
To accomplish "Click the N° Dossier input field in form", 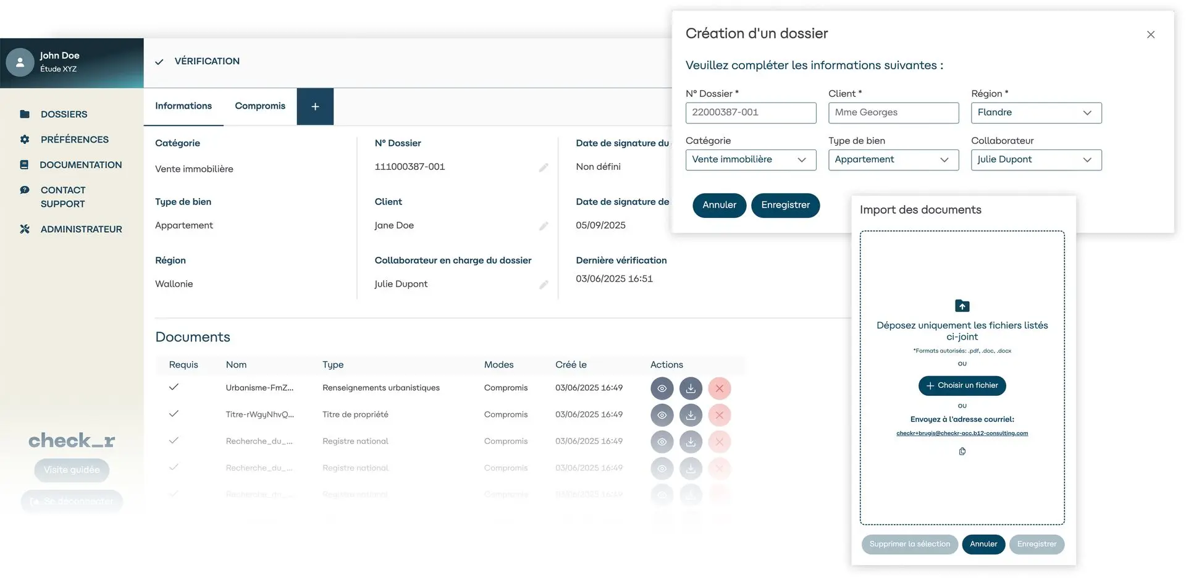I will pos(751,113).
